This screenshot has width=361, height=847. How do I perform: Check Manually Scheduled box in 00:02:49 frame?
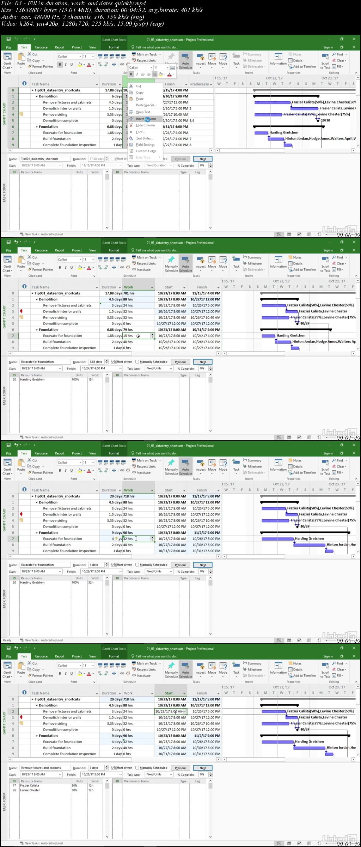coord(137,565)
